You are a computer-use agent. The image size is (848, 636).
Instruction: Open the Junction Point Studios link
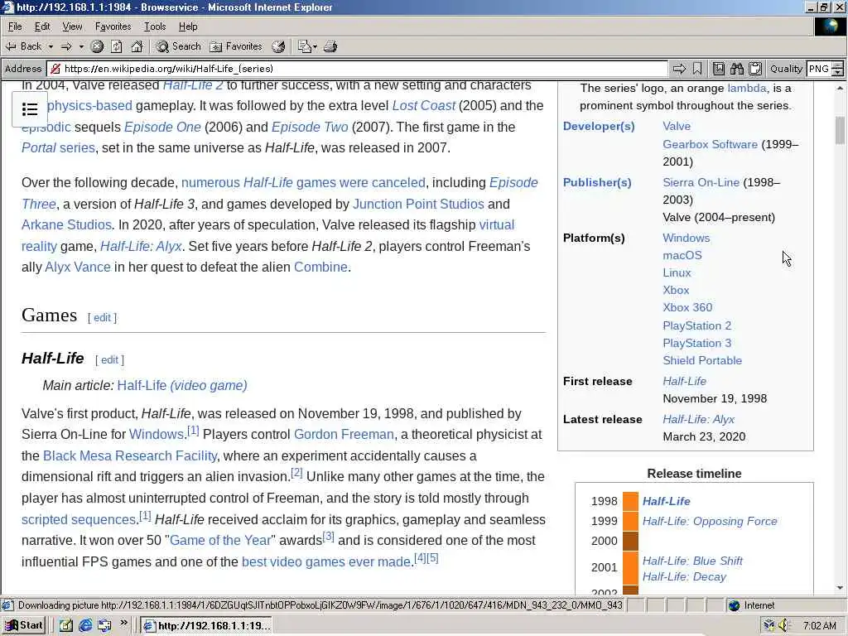(418, 204)
